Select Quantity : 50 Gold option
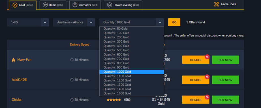Screen dimensions: 261x108 tap(132, 29)
